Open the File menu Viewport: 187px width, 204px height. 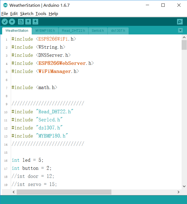point(5,14)
